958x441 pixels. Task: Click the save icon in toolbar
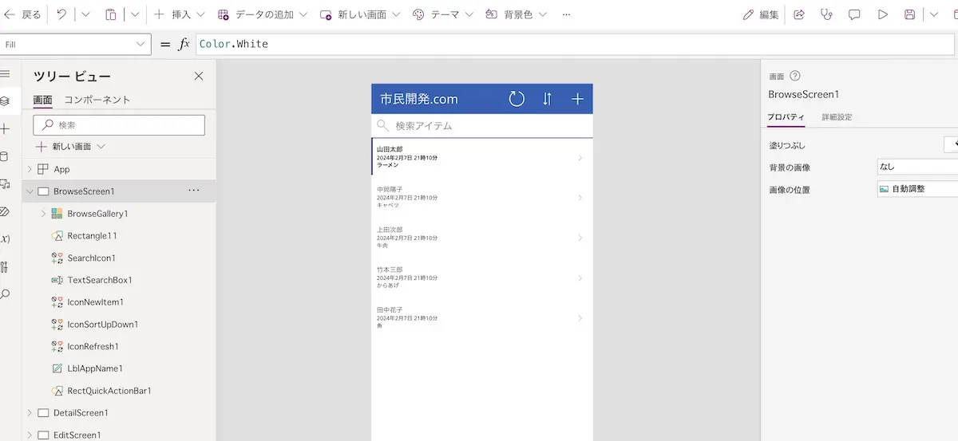[909, 14]
